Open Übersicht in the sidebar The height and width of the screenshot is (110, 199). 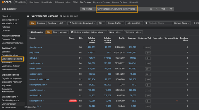coord(6,16)
